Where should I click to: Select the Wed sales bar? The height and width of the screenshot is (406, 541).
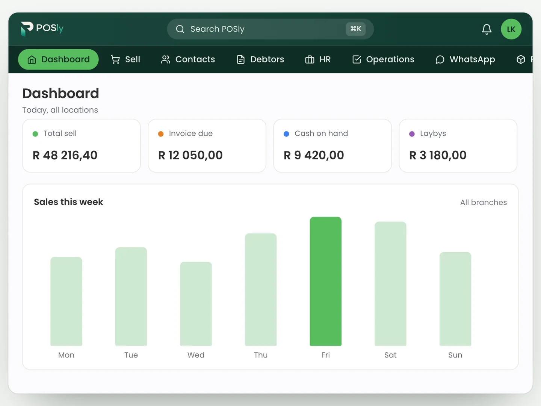(x=196, y=304)
